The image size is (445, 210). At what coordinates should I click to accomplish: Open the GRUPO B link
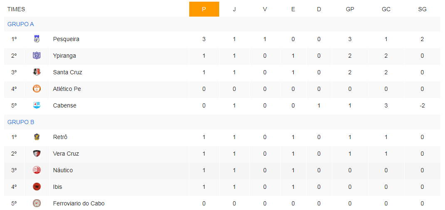click(x=21, y=122)
